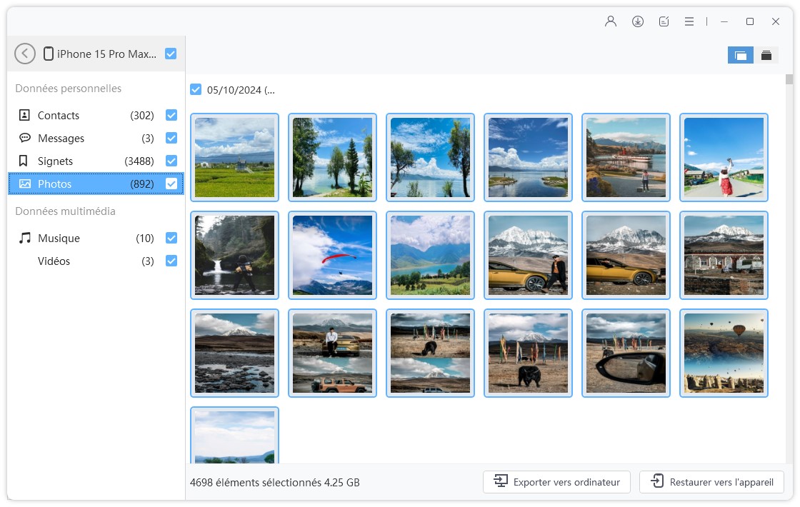Viewport: 800px width, 507px height.
Task: Click the Photos count (892)
Action: [142, 184]
